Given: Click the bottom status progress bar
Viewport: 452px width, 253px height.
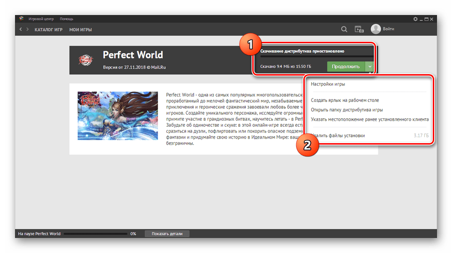Looking at the screenshot, I should coord(95,234).
